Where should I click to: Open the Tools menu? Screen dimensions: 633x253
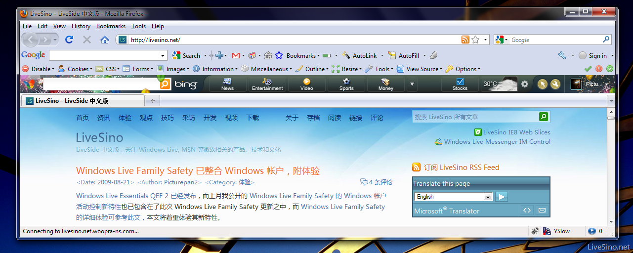tap(138, 26)
